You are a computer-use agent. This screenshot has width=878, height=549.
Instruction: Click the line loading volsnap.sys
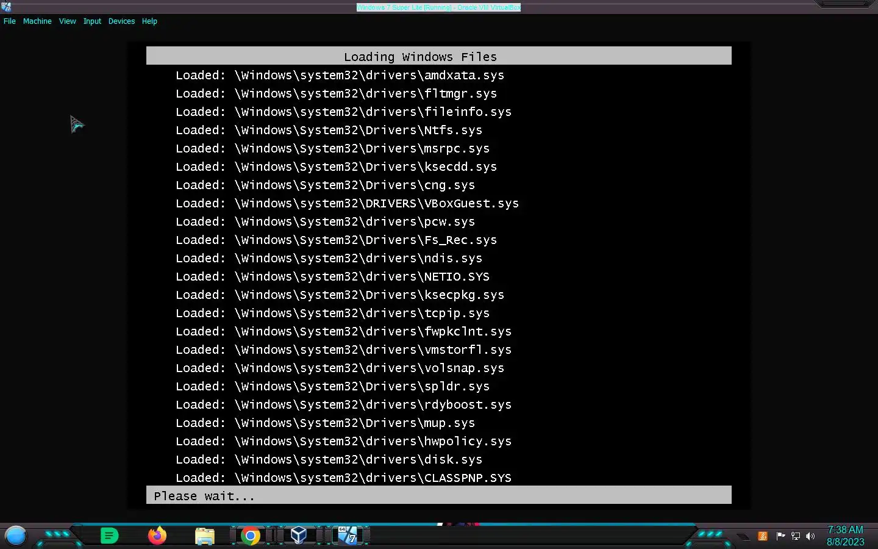tap(340, 368)
